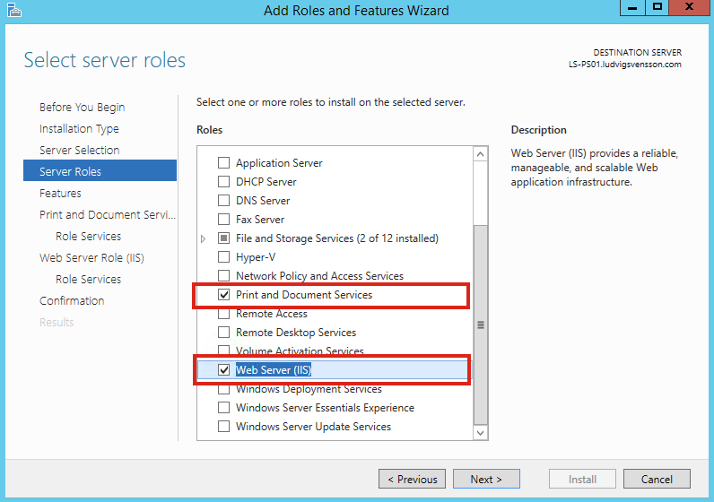Click the wizard icon in title bar

coord(14,10)
